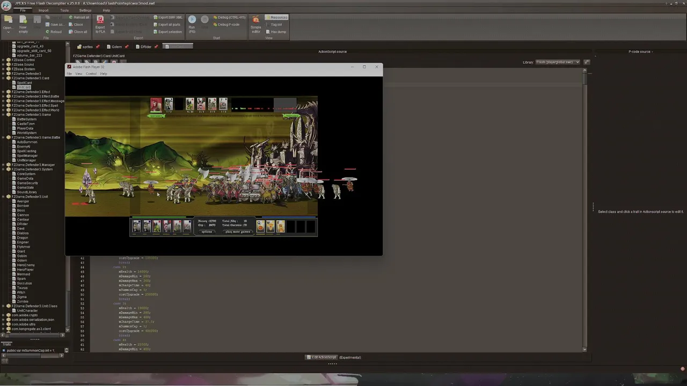The height and width of the screenshot is (386, 687).
Task: Start Debug (CTRL+F5)
Action: click(x=229, y=17)
